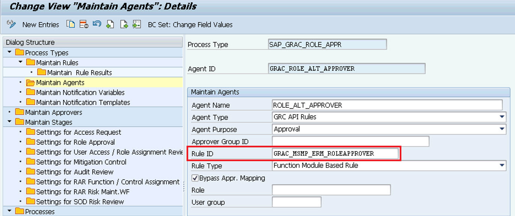Select Maintain Notification Templates in tree
Screen dimensions: 515x216
83,103
